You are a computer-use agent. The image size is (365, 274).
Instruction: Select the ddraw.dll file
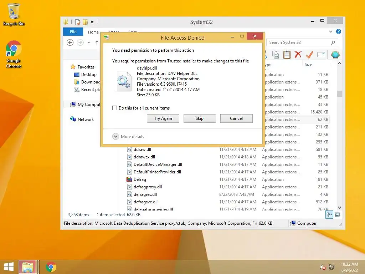point(142,149)
